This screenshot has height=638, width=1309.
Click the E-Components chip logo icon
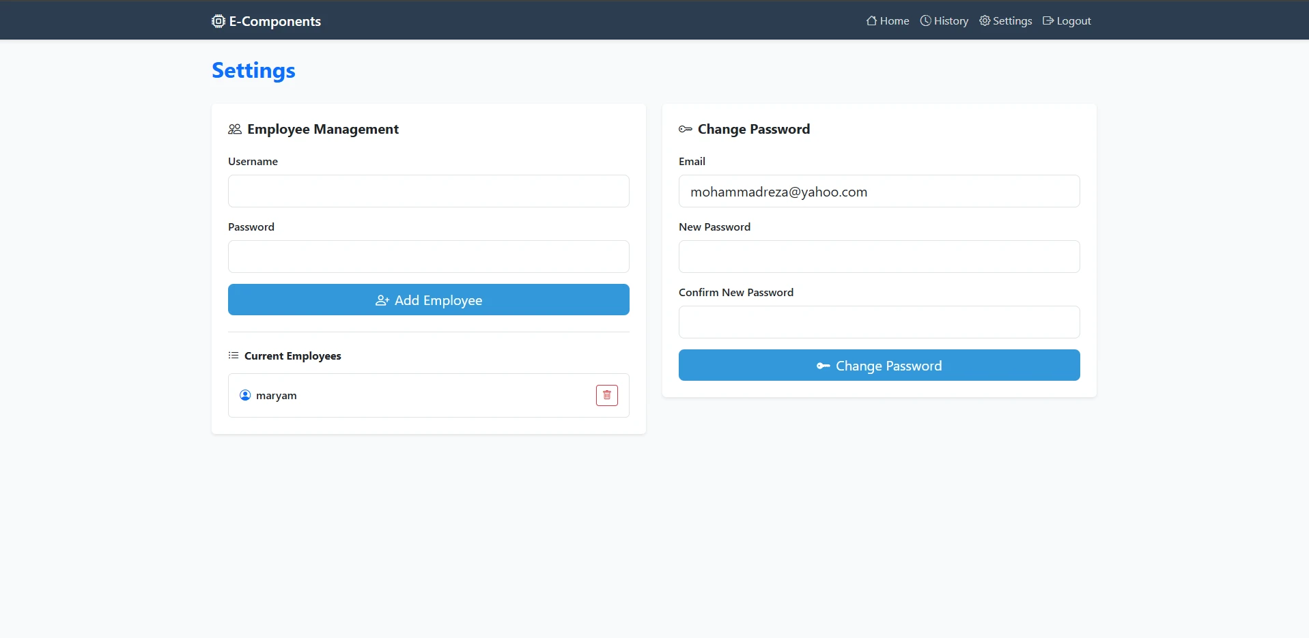(218, 21)
